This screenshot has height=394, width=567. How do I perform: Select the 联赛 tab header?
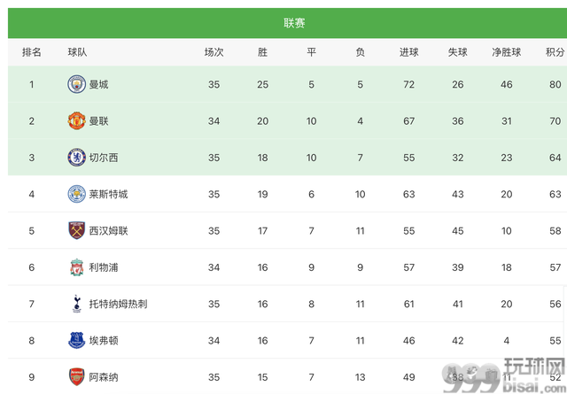tap(294, 23)
